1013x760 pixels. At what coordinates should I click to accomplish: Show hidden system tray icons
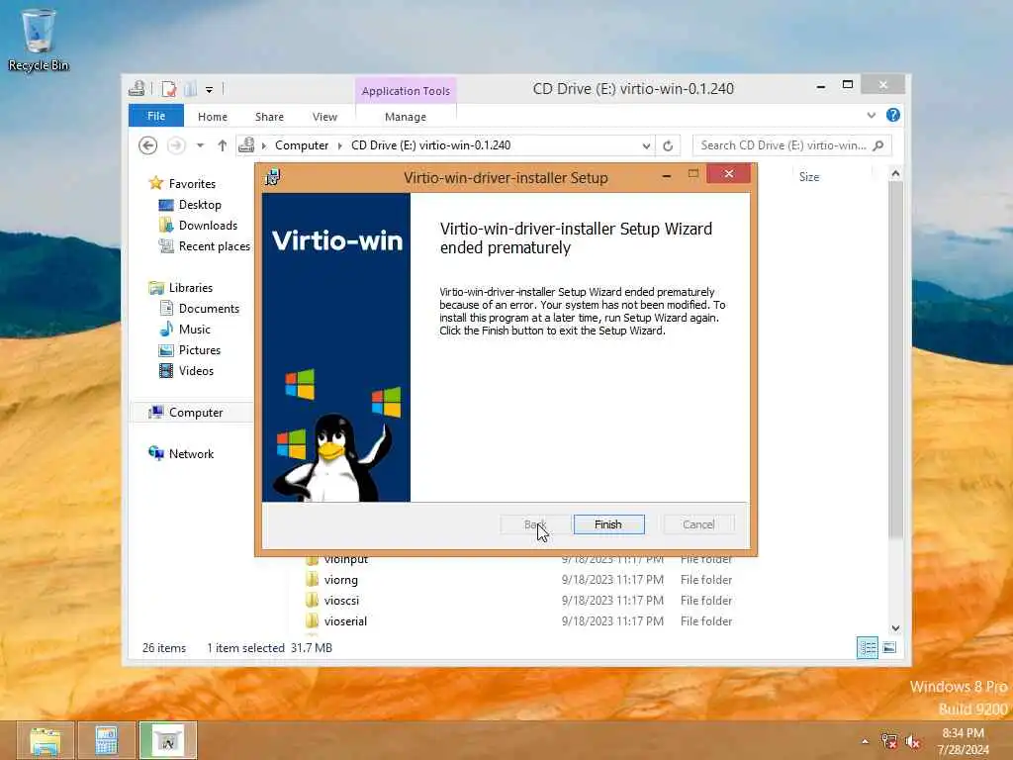(x=865, y=741)
